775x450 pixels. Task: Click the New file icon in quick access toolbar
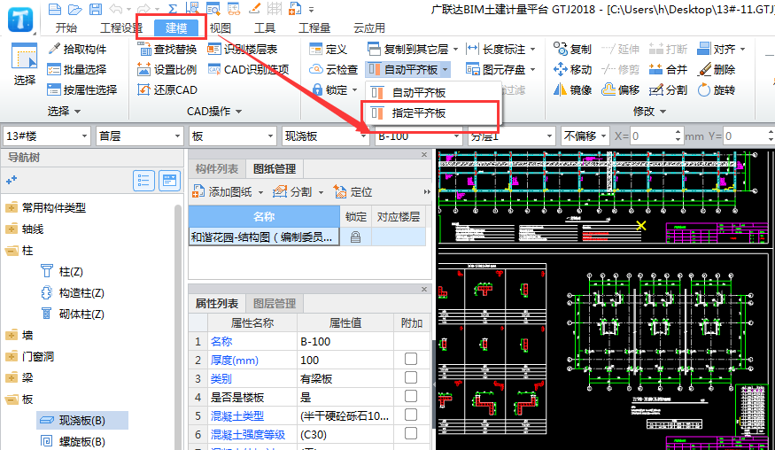click(x=55, y=9)
